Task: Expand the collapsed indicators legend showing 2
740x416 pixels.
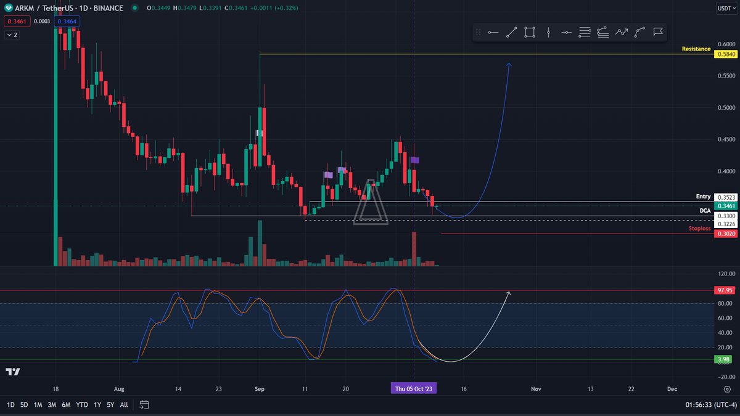Action: click(12, 35)
